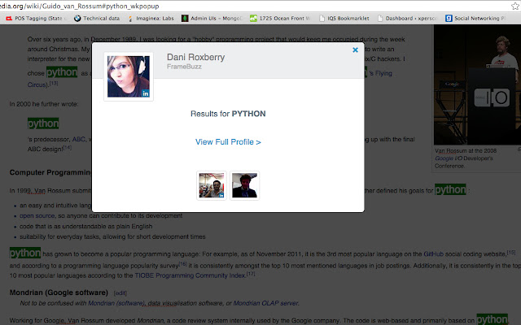Click the browser address bar URL
Image resolution: width=521 pixels, height=325 pixels.
click(80, 6)
